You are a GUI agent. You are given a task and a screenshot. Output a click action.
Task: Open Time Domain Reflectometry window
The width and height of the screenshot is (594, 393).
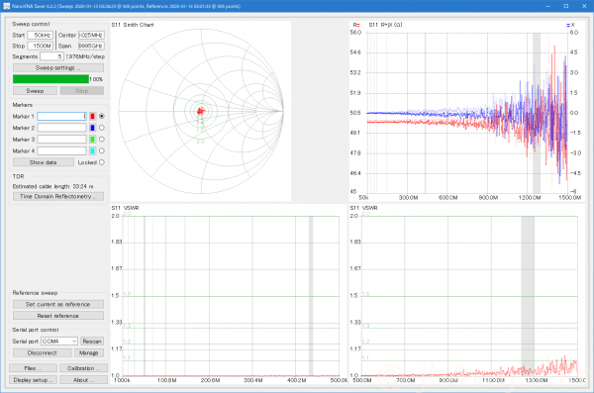click(58, 196)
